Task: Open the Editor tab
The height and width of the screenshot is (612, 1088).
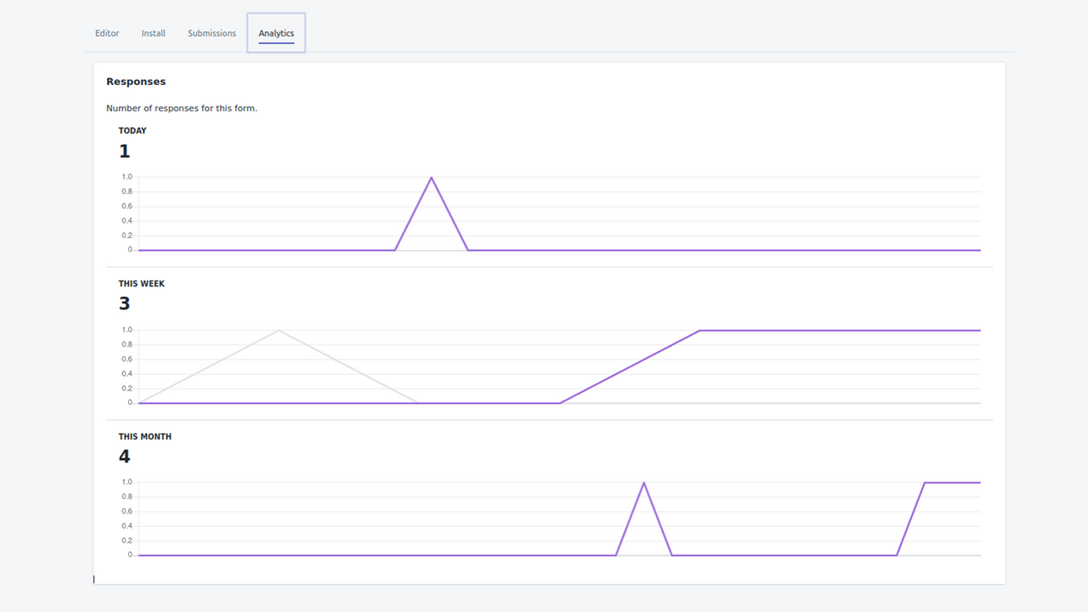Action: click(x=107, y=33)
